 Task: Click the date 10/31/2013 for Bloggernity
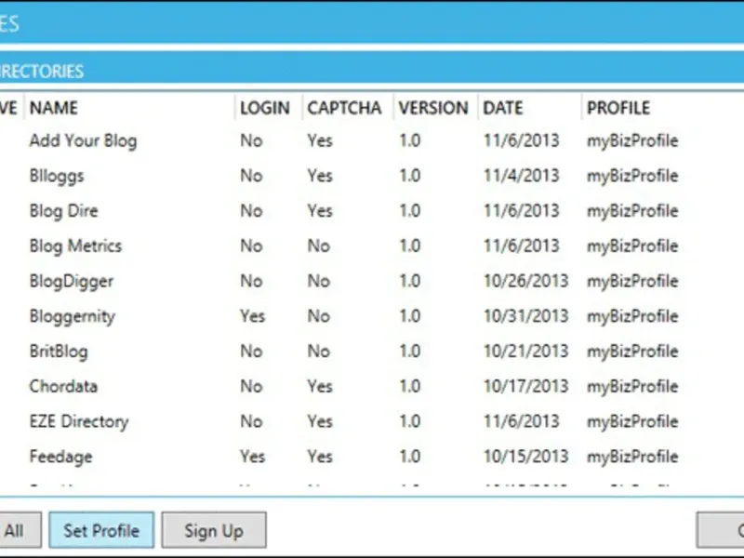coord(525,316)
